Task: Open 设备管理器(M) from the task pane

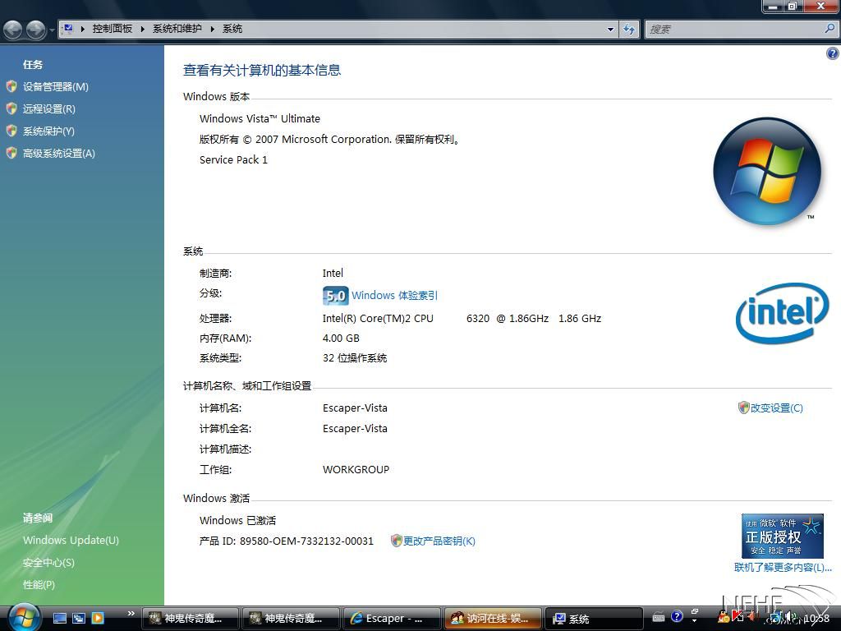Action: click(55, 86)
